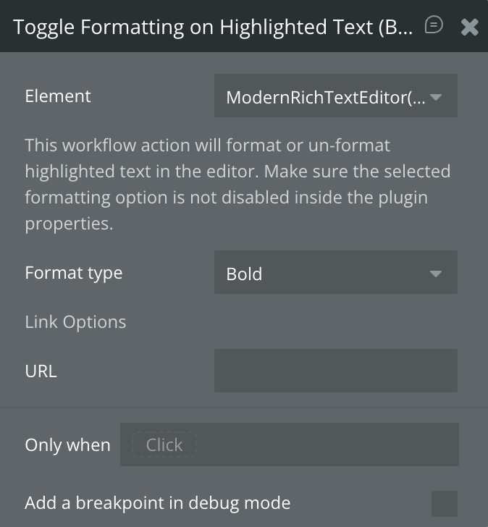Click the divider line above Only when
The image size is (488, 527).
(x=244, y=408)
